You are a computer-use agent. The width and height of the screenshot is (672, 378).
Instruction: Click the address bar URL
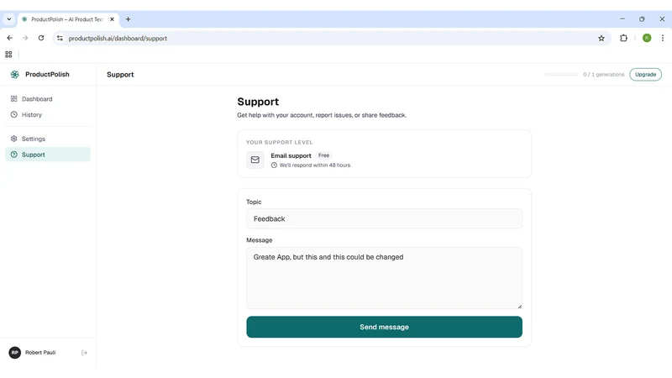click(118, 39)
